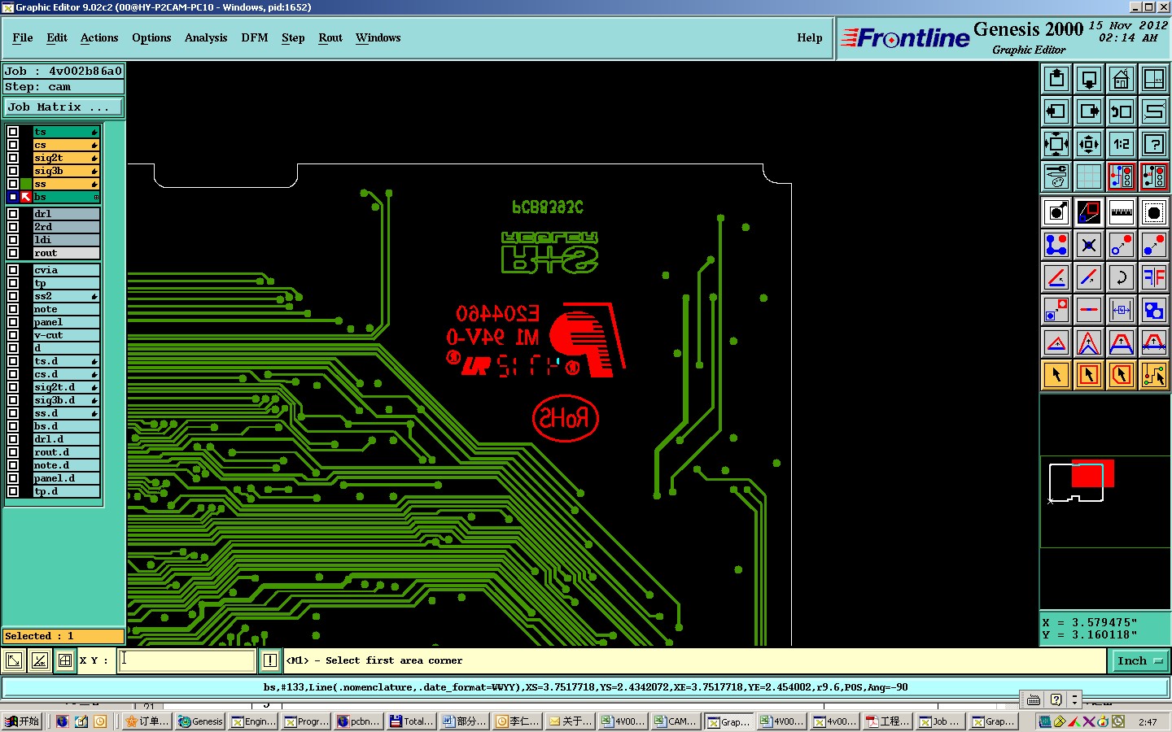Click the exclamation mark icon beside XY field
Viewport: 1172px width, 732px height.
[270, 660]
